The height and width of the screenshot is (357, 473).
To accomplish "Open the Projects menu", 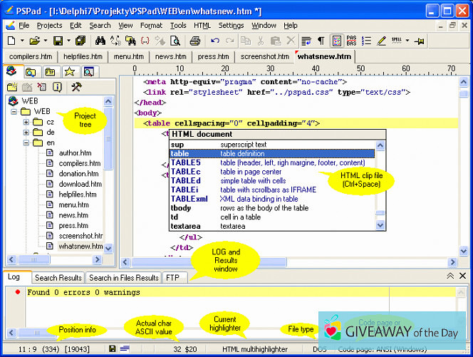I will (x=49, y=26).
